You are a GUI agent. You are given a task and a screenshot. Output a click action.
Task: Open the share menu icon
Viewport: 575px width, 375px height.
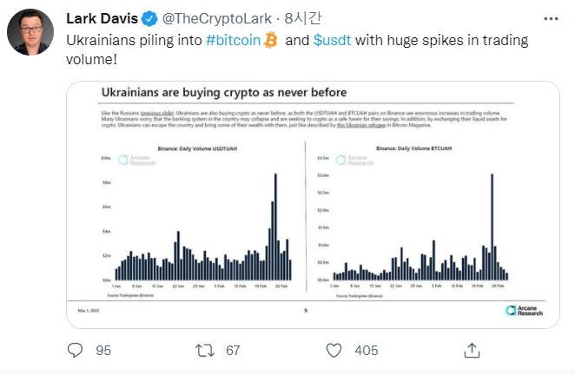coord(472,351)
